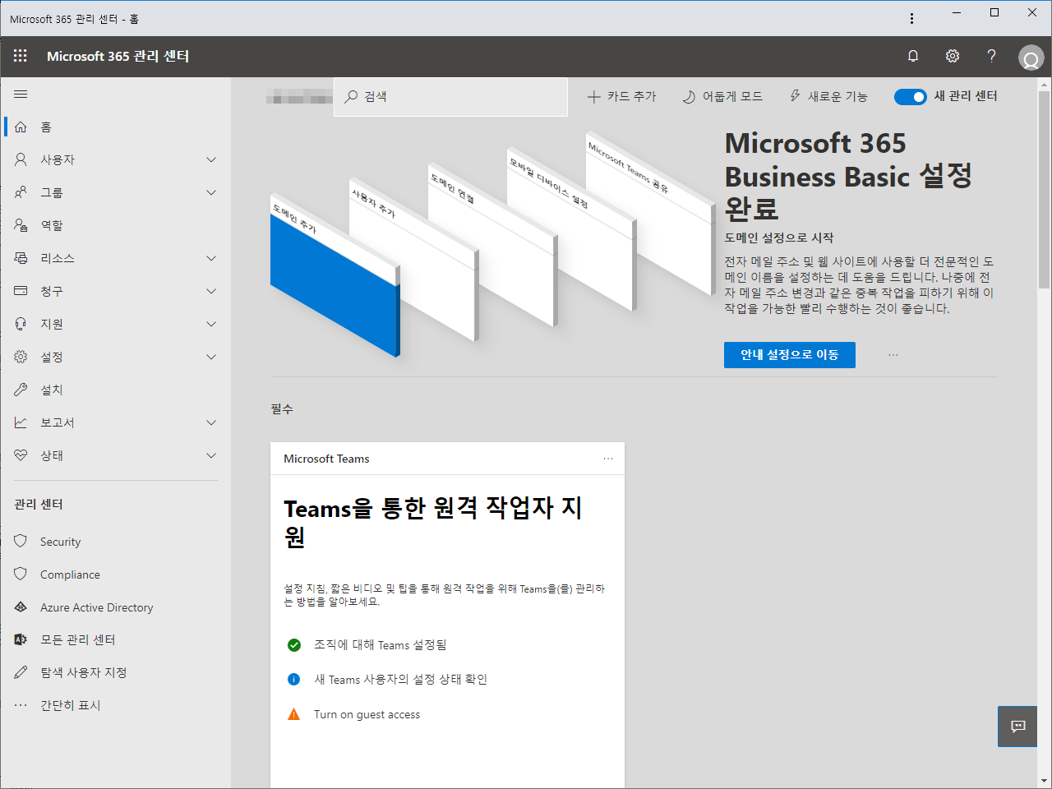This screenshot has height=789, width=1052.
Task: Select 홈 in the navigation
Action: tap(115, 127)
